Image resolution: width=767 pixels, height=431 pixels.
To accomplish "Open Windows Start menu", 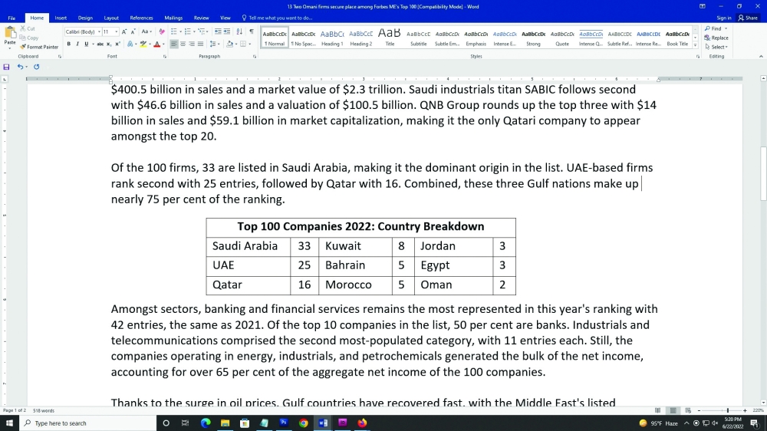I will [x=9, y=423].
